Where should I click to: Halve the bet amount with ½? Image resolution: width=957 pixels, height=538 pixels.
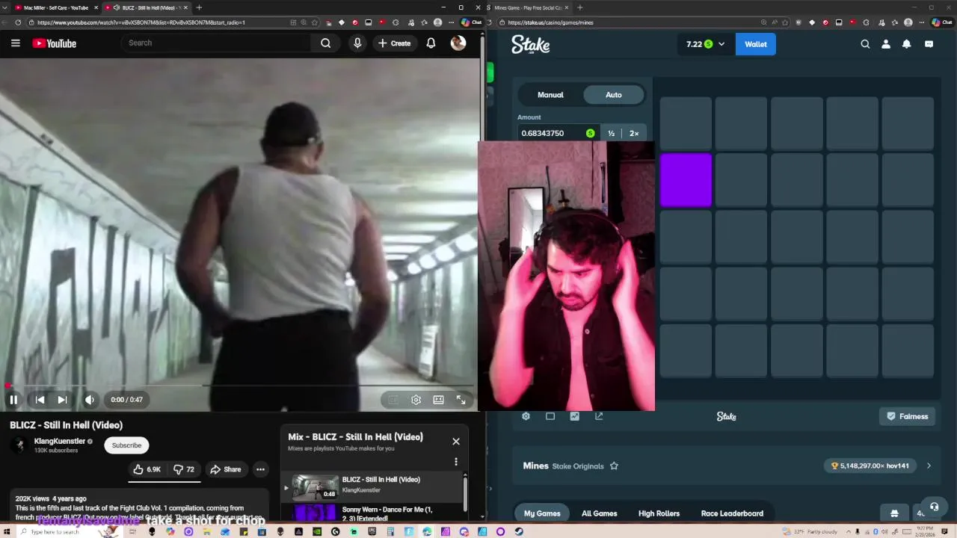point(611,133)
